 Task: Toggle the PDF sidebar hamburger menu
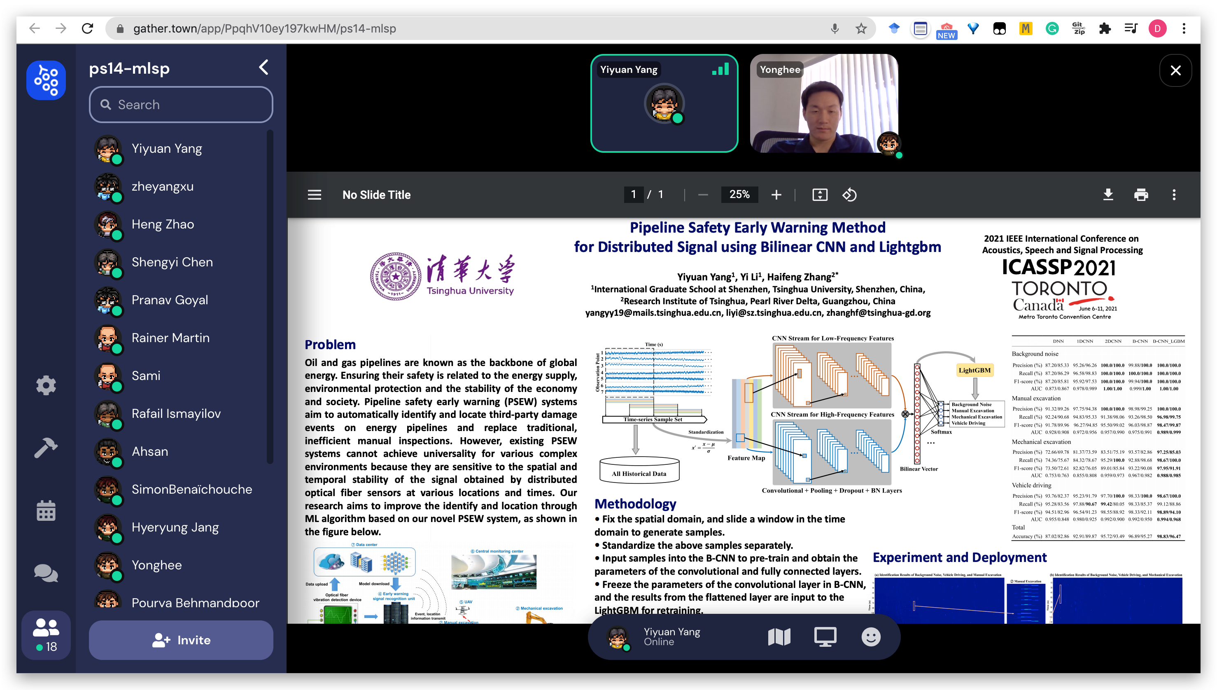pos(315,195)
